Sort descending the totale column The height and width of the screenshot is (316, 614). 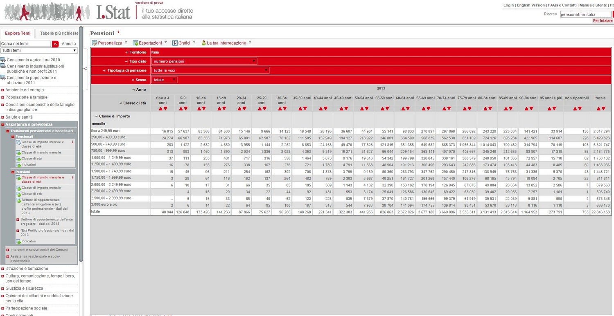[x=603, y=108]
